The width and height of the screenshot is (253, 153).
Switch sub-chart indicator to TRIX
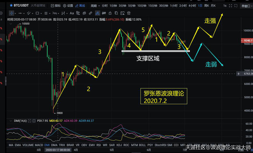(62, 145)
